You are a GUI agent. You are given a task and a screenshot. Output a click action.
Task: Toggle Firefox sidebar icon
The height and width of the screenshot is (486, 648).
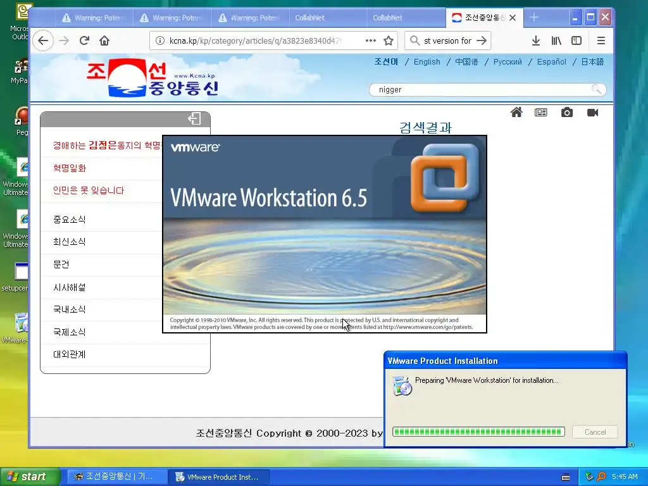click(x=576, y=40)
